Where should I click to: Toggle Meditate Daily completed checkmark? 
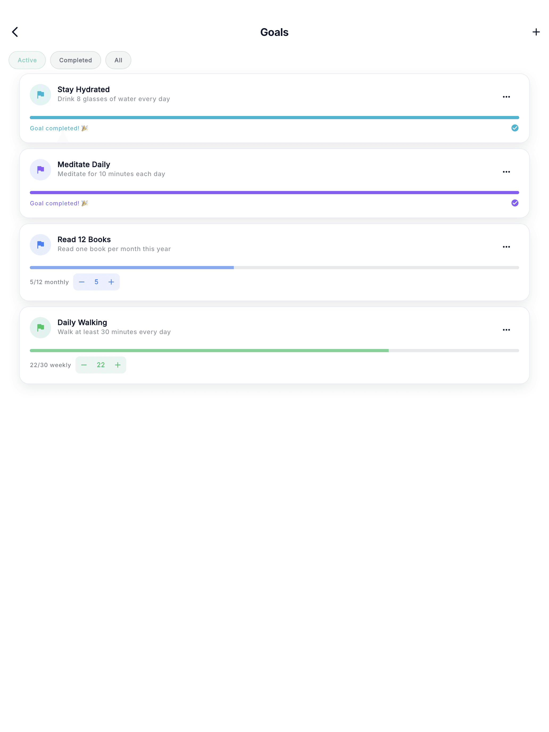[x=515, y=203]
